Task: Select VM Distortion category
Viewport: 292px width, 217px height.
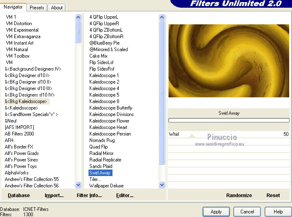Action: point(19,24)
